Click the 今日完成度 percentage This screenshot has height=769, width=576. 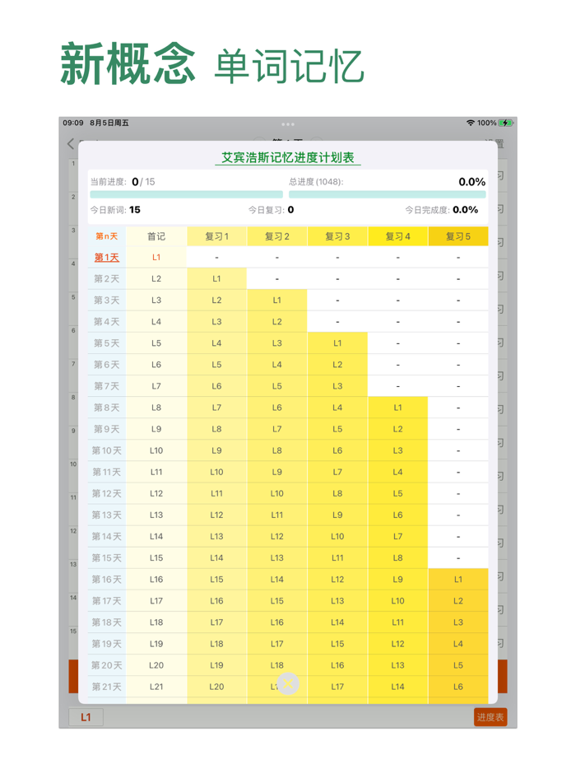pyautogui.click(x=465, y=210)
